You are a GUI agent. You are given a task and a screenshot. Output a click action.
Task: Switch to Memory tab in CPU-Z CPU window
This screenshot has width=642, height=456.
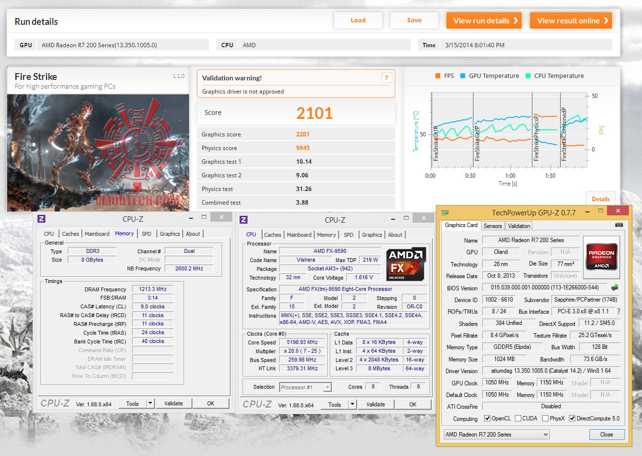326,235
